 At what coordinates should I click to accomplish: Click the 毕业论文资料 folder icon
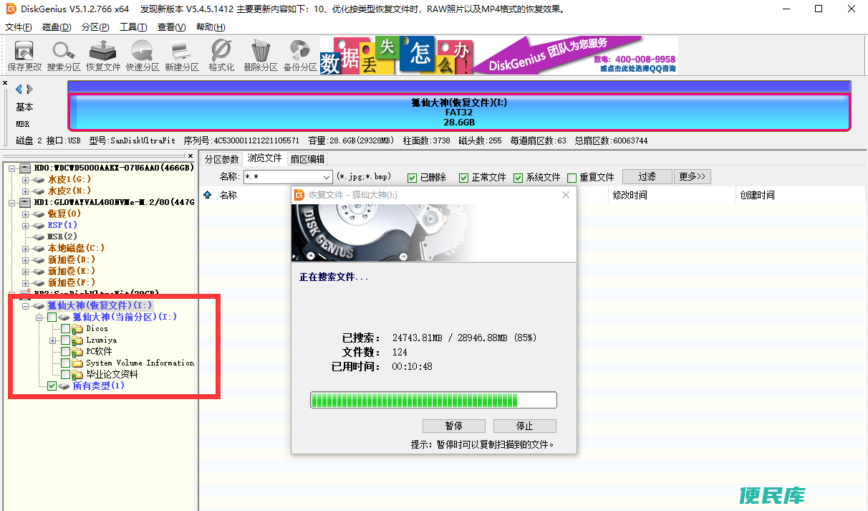77,375
